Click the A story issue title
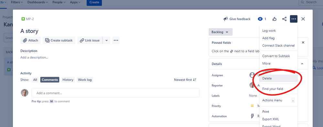The image size is (323, 127). 29,31
